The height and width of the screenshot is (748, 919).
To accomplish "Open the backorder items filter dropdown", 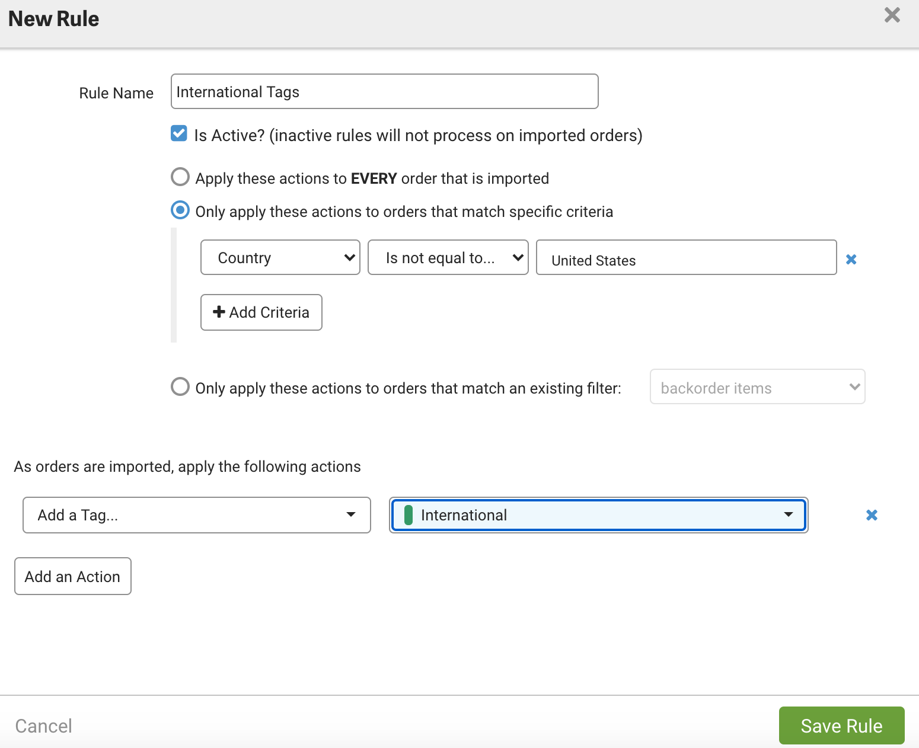I will pyautogui.click(x=757, y=387).
